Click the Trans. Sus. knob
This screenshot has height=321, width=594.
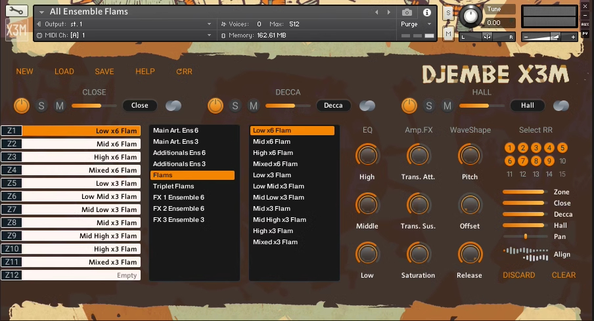coord(419,205)
